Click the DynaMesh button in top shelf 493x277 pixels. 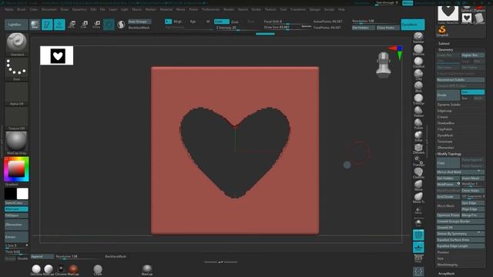click(413, 25)
